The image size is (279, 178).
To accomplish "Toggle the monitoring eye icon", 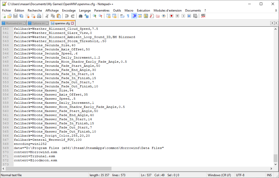I will point(164,16).
